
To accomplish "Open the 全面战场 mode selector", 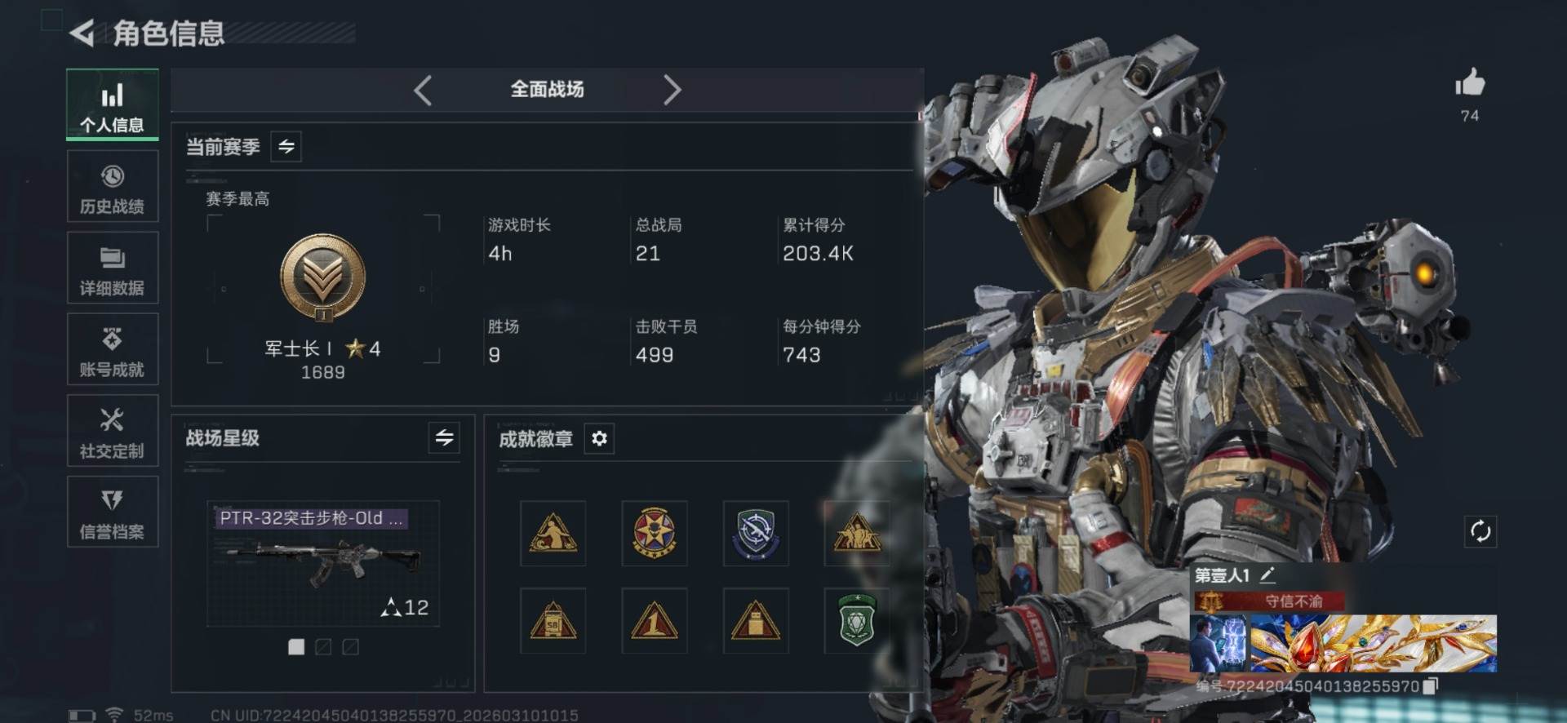I will click(x=547, y=90).
